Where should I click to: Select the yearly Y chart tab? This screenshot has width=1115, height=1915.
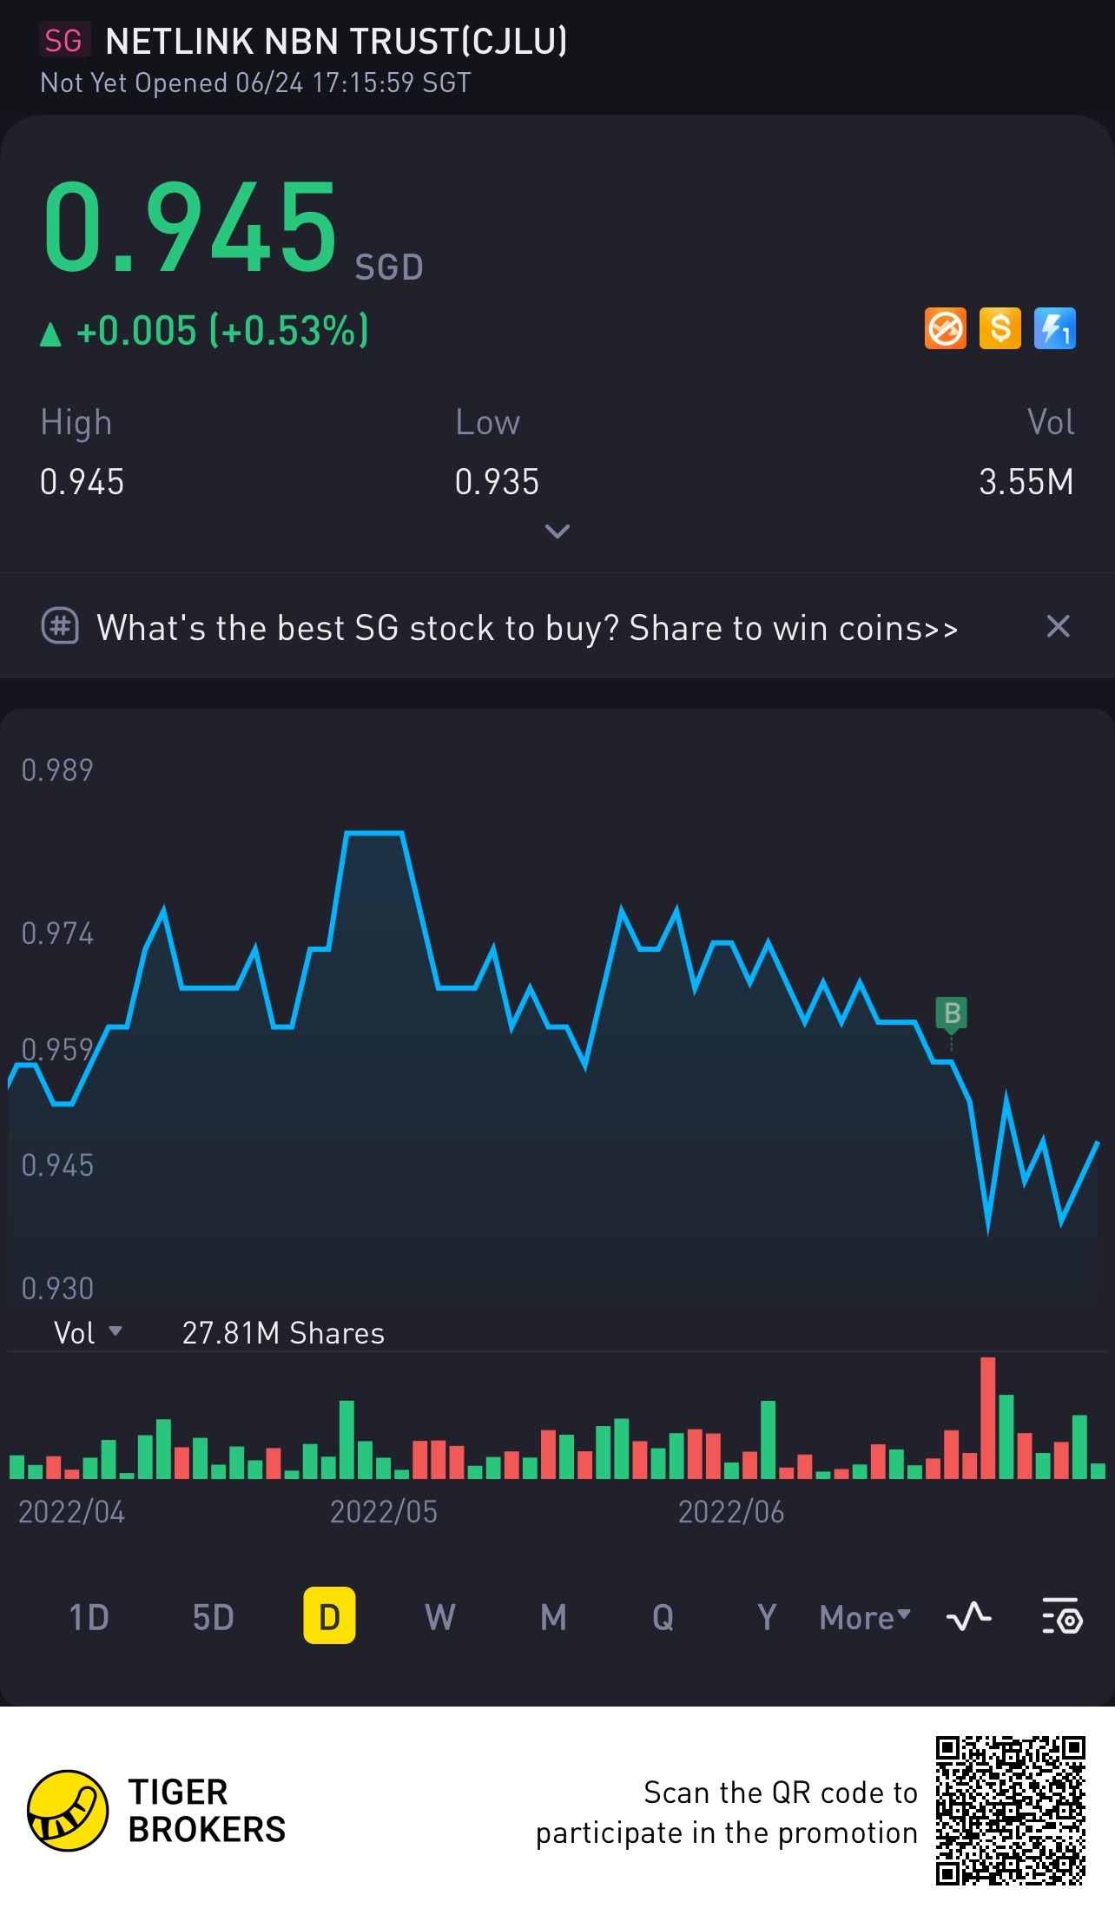pos(767,1617)
